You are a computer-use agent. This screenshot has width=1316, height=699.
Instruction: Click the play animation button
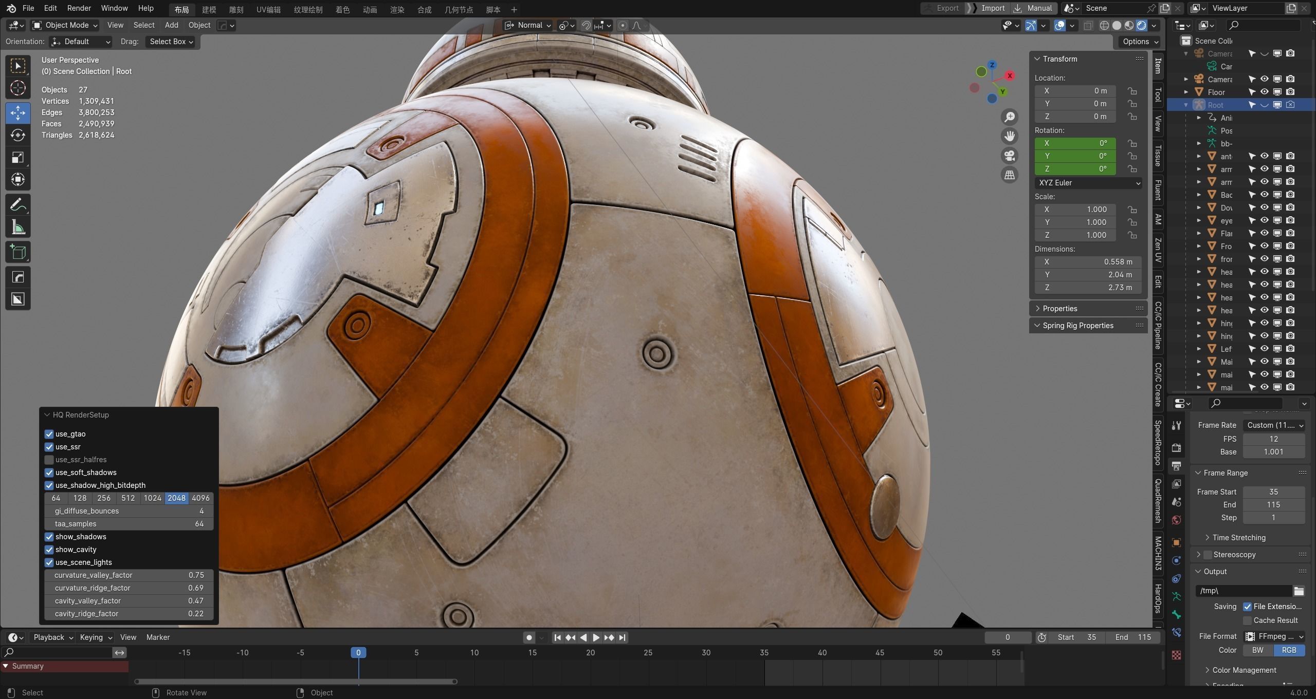[596, 637]
